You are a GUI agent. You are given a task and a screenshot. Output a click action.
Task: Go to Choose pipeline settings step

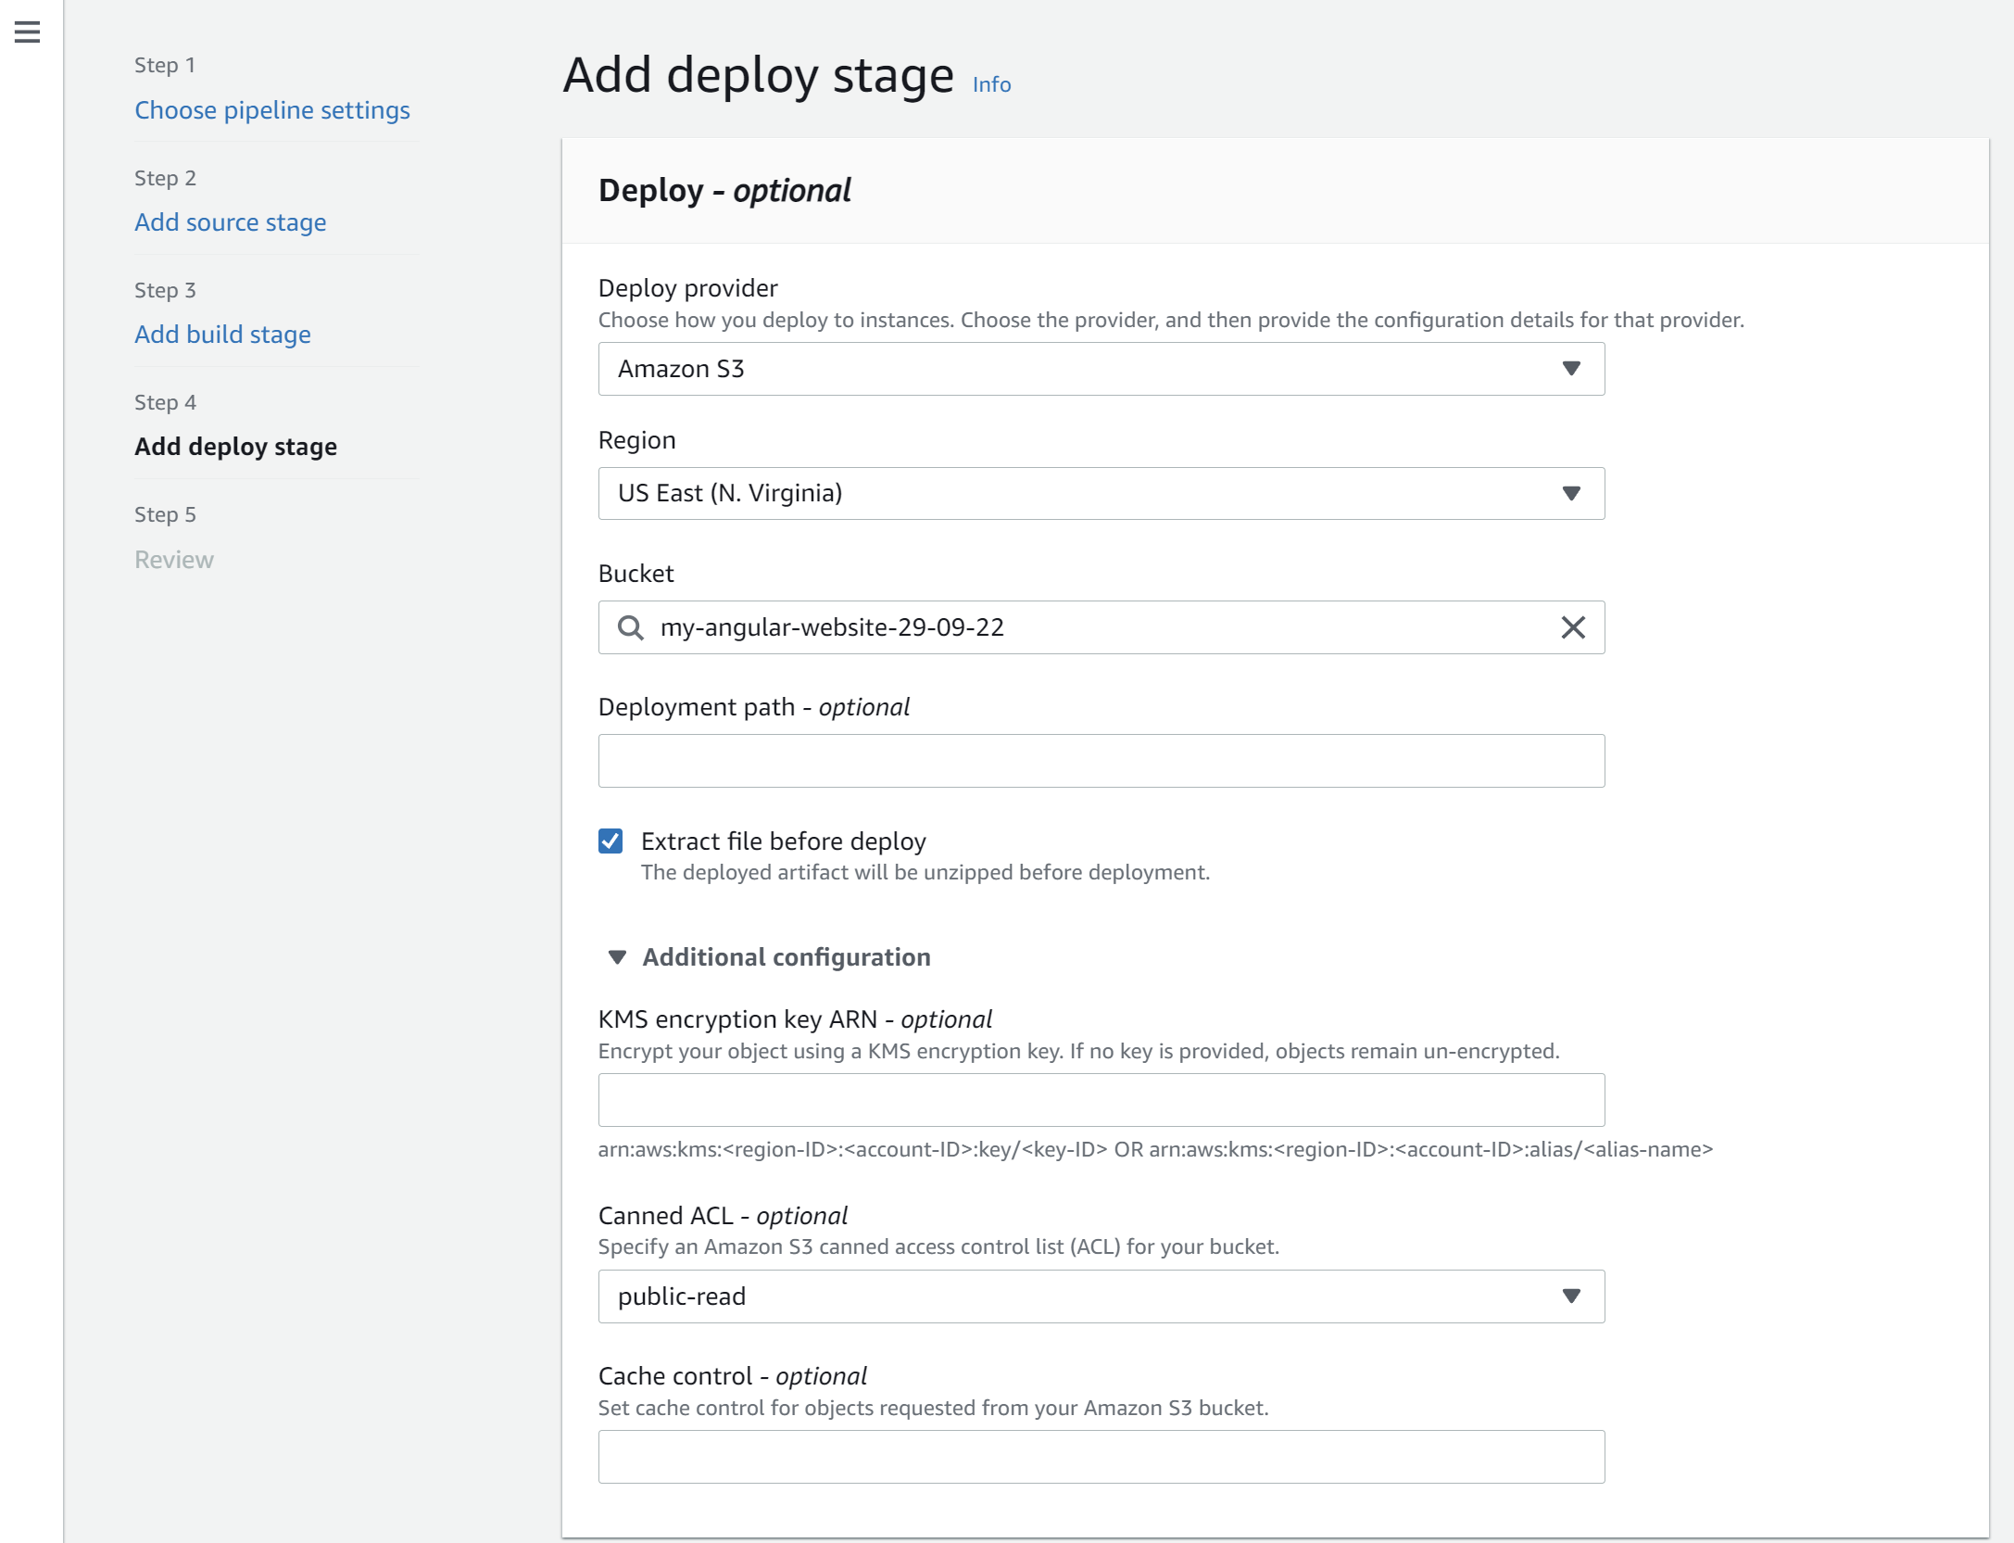point(271,110)
